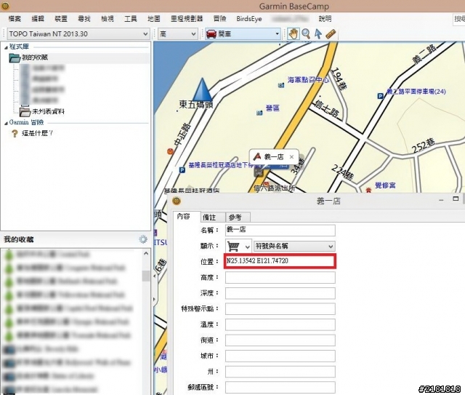The height and width of the screenshot is (395, 465).
Task: Click the 街道 input field
Action: pyautogui.click(x=280, y=340)
